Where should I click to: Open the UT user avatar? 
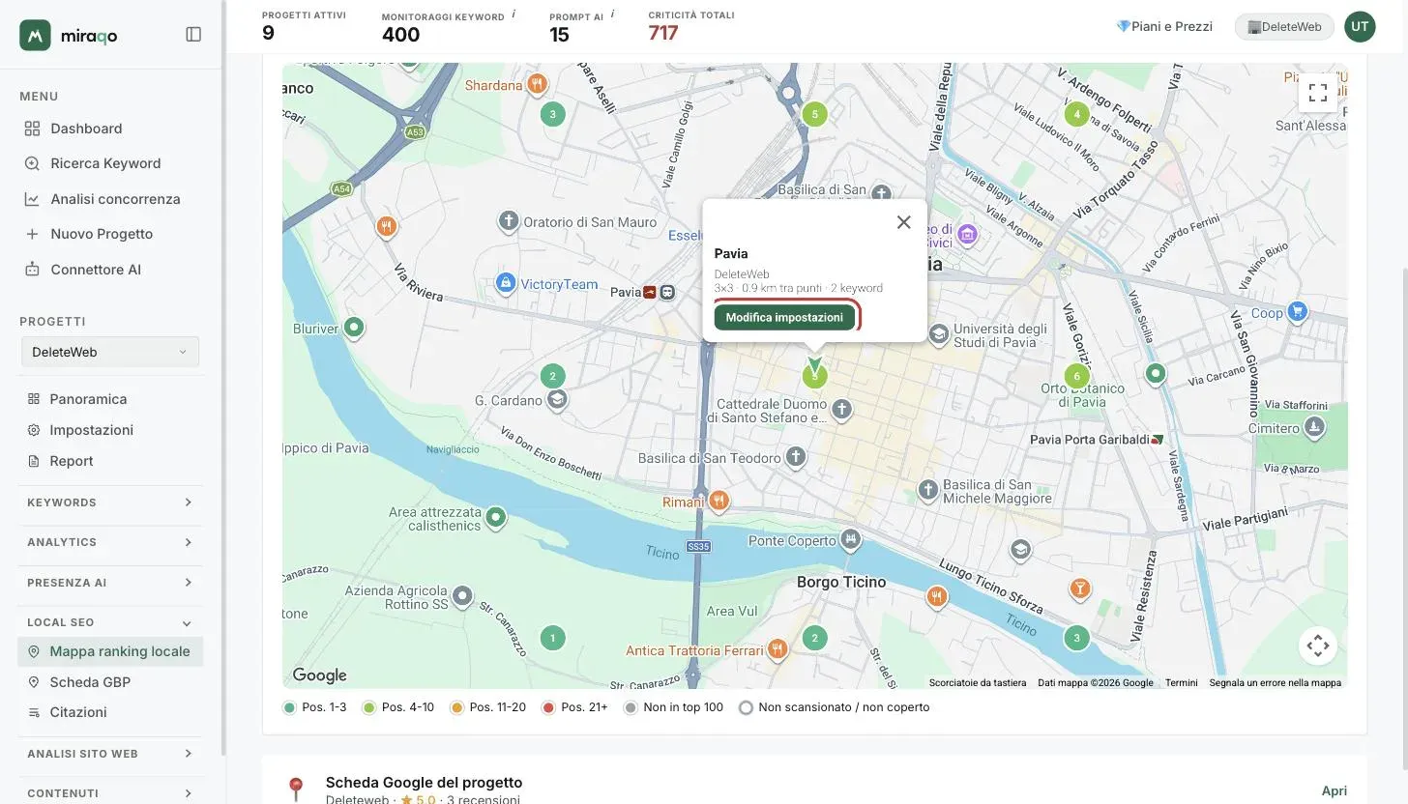click(x=1360, y=26)
